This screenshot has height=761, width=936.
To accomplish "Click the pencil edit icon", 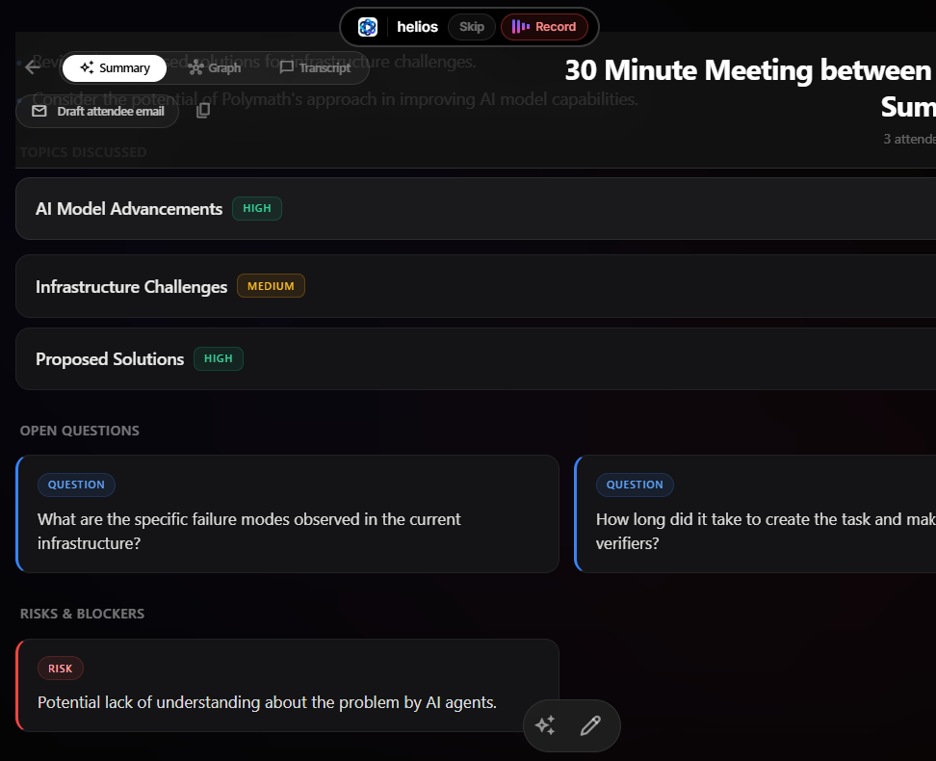I will click(590, 725).
